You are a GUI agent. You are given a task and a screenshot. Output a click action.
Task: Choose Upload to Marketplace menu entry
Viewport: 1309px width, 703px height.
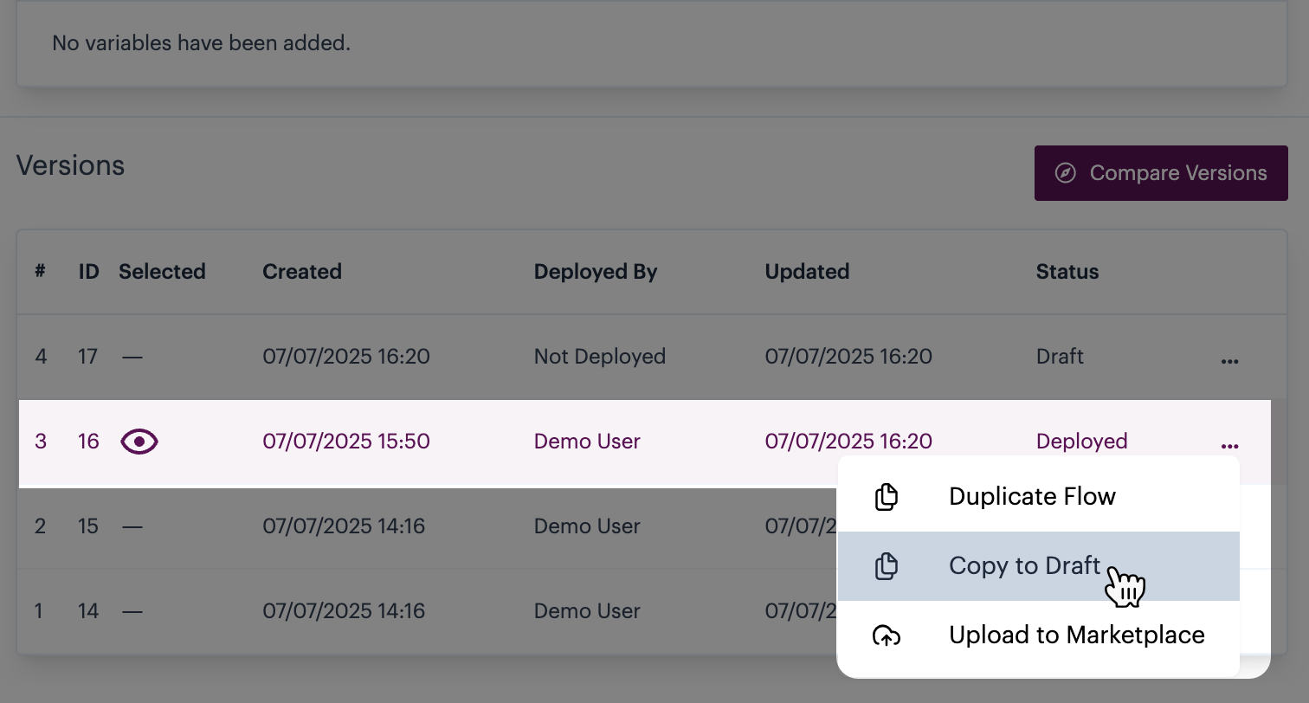coord(1076,635)
